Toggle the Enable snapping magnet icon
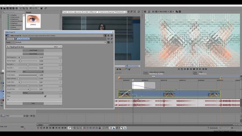Screen dimensions: 242x136 111,128
